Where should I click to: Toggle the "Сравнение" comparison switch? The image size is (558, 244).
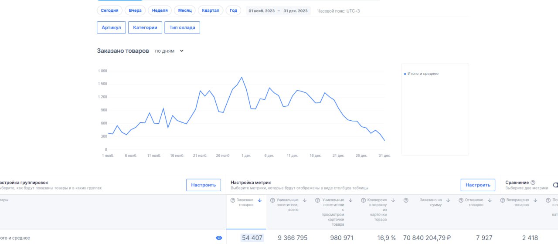point(555,185)
